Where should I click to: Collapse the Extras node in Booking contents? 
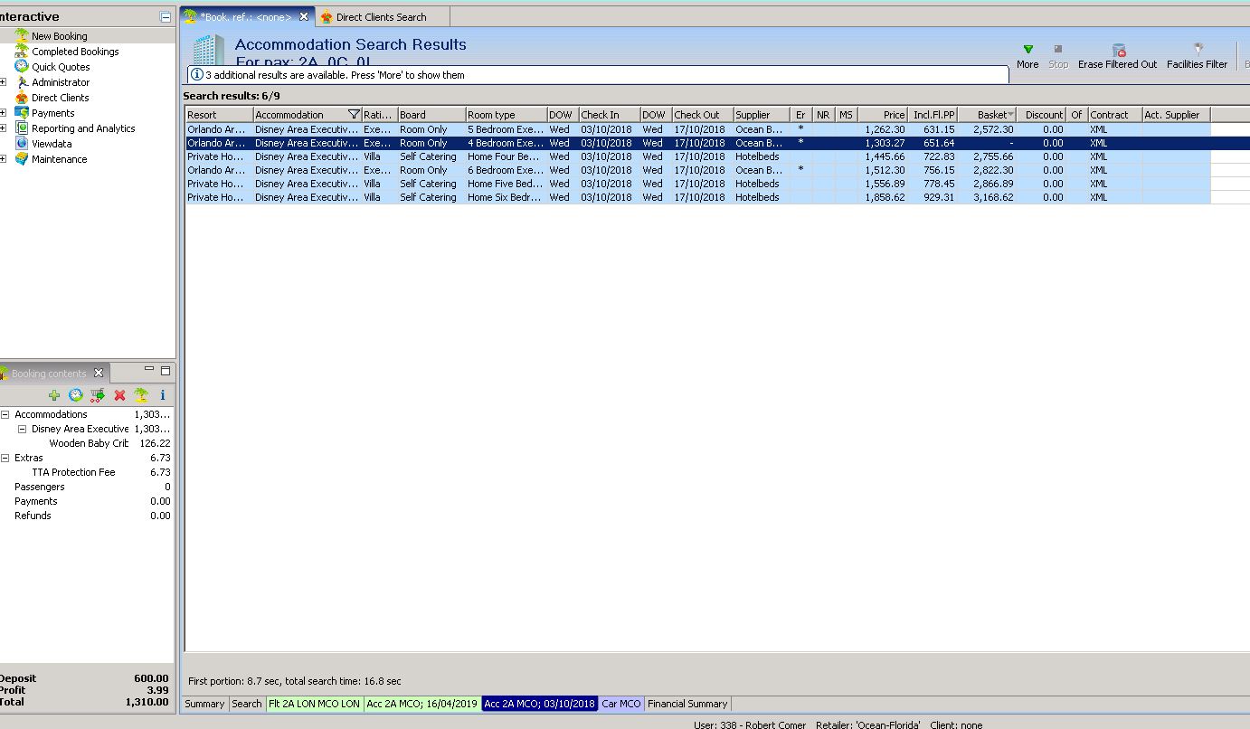[5, 458]
